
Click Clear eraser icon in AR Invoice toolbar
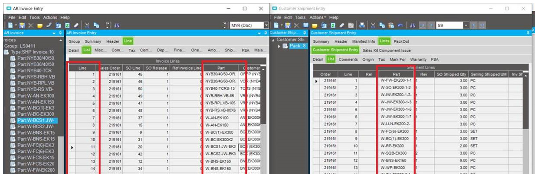(76, 25)
